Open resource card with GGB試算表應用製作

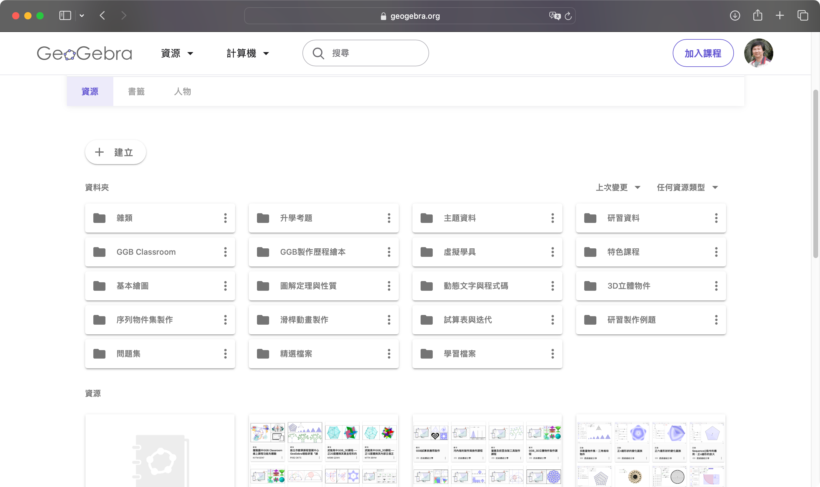coord(487,451)
